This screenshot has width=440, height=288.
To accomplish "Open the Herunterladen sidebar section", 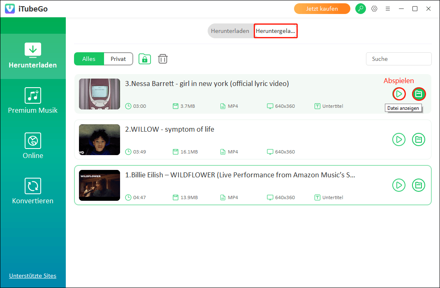I will pos(33,56).
